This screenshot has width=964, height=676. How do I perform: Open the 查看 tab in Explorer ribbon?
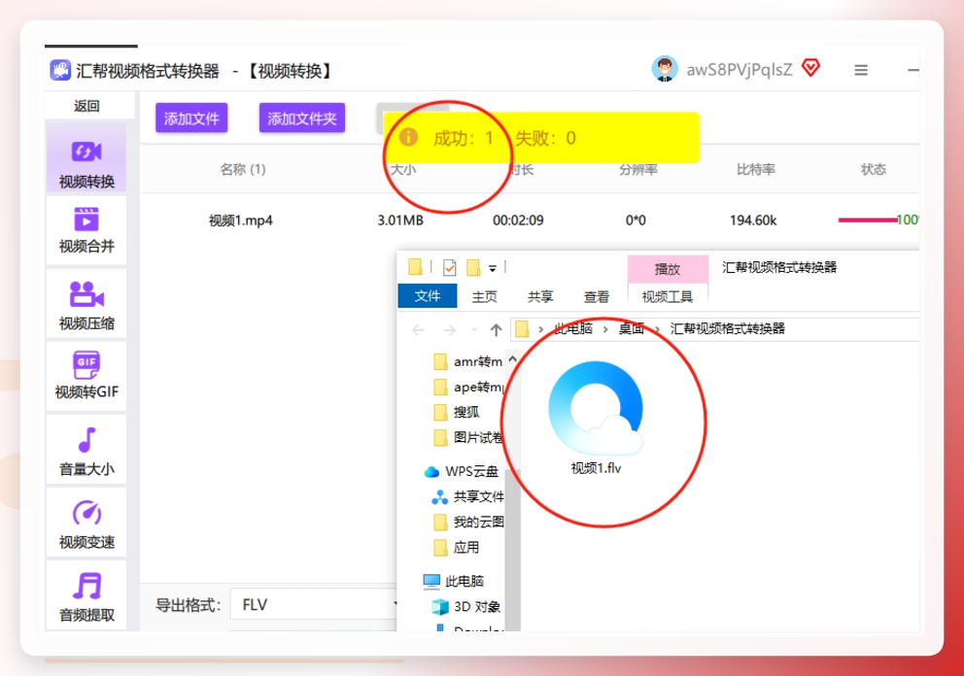(x=597, y=297)
